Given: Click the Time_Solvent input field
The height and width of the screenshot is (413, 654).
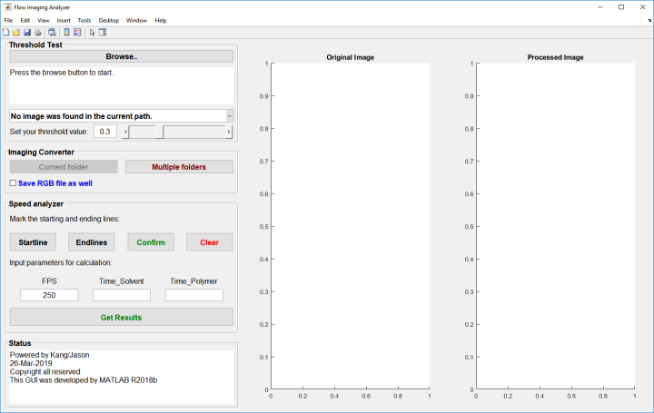Looking at the screenshot, I should coord(121,296).
